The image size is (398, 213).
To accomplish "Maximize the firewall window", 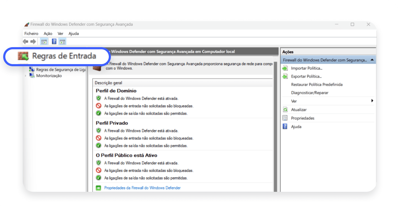I will [352, 24].
